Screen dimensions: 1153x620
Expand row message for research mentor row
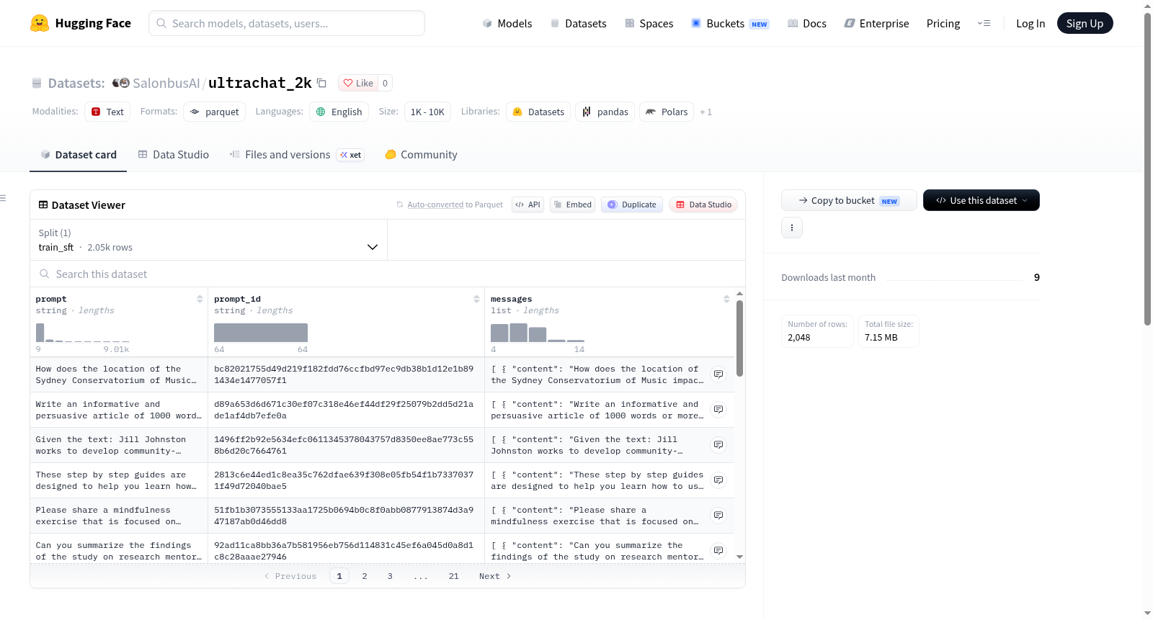click(x=718, y=551)
